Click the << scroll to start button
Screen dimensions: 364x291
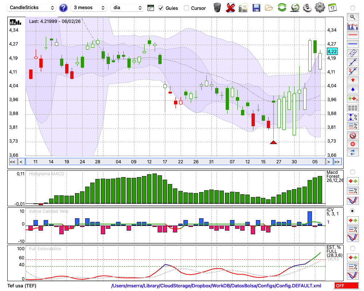[12, 162]
